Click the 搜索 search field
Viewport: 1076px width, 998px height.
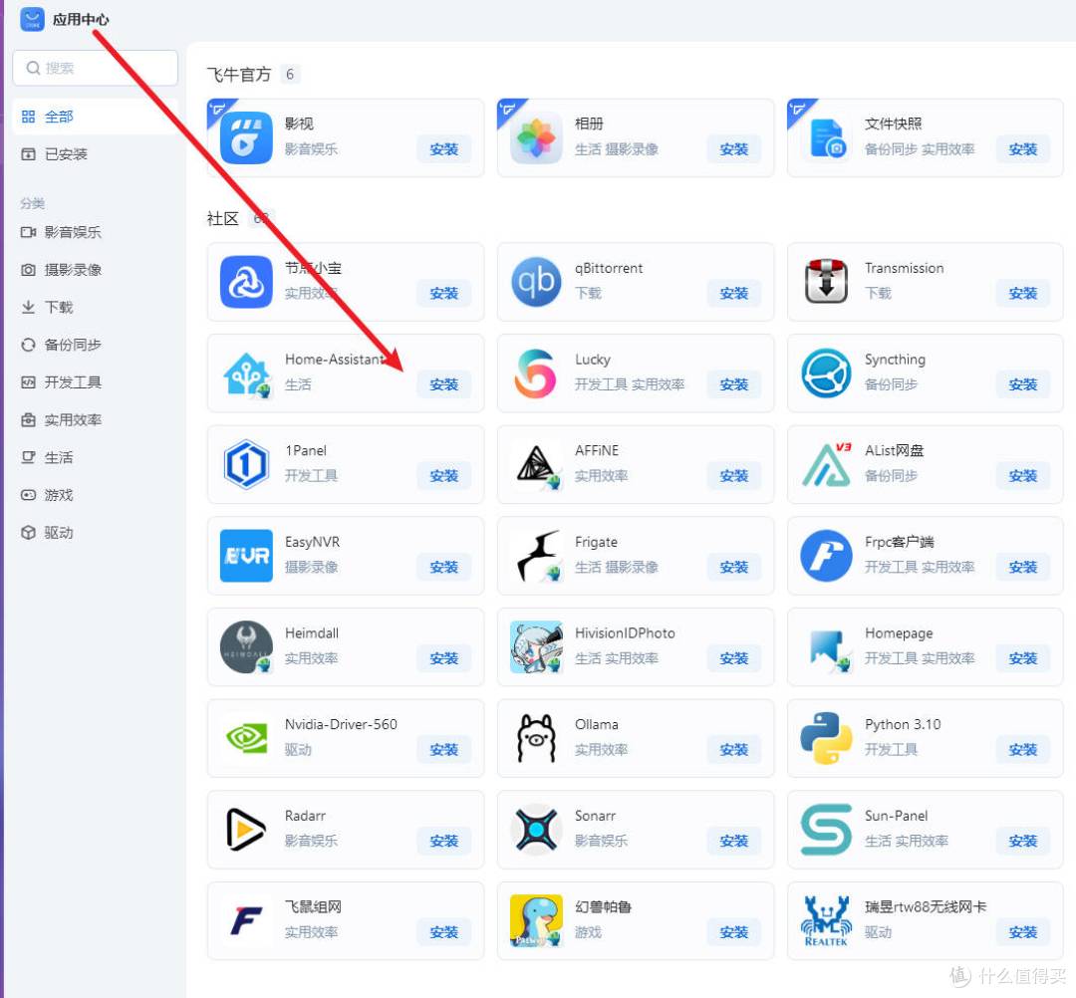[95, 68]
